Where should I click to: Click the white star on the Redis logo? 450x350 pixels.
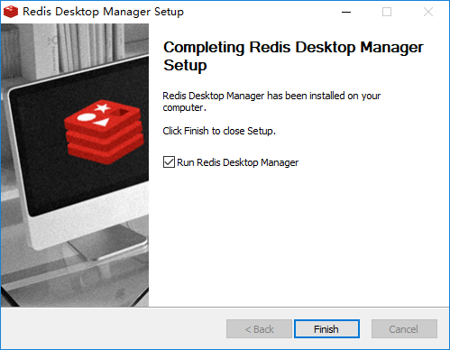coord(102,107)
